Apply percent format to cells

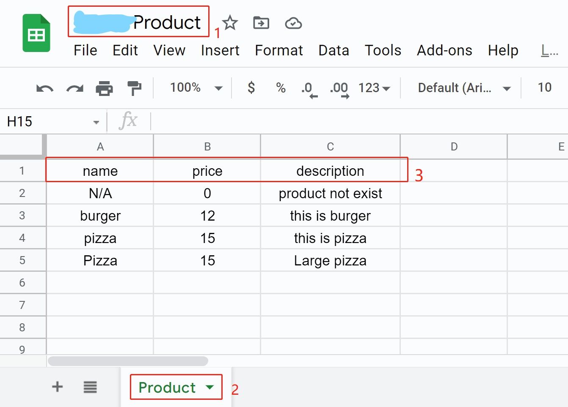281,87
